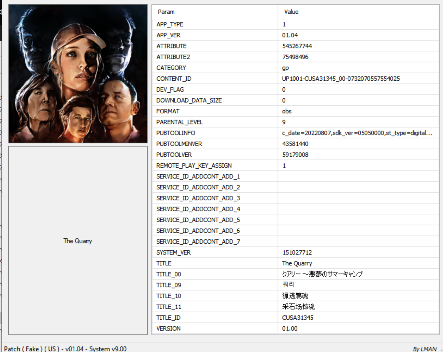Click the Param column header

pyautogui.click(x=166, y=12)
